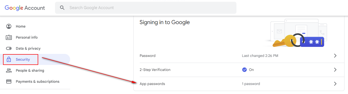Focus the Search Google Account field
Screen dimensions: 348x94
coord(146,8)
